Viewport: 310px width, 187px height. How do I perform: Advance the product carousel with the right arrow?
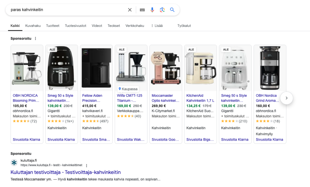click(286, 98)
